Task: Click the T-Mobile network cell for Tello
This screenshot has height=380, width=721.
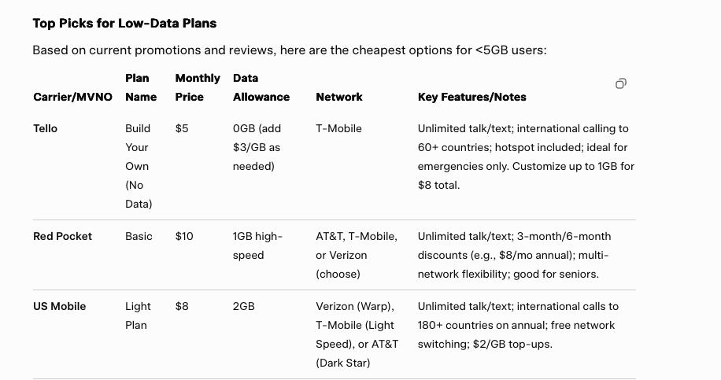Action: [x=339, y=128]
